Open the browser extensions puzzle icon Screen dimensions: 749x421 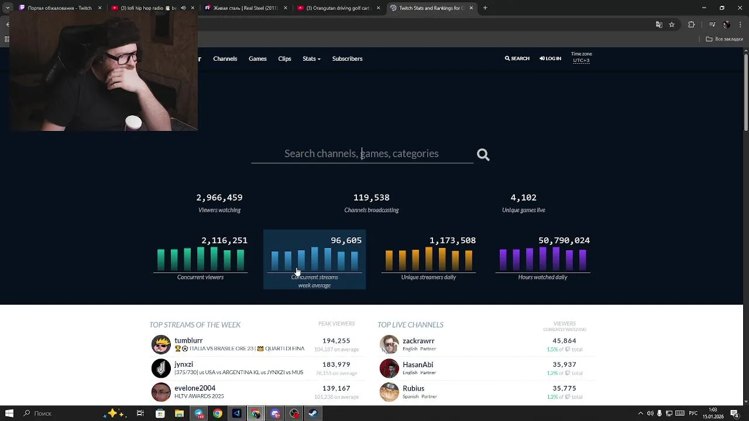click(692, 25)
